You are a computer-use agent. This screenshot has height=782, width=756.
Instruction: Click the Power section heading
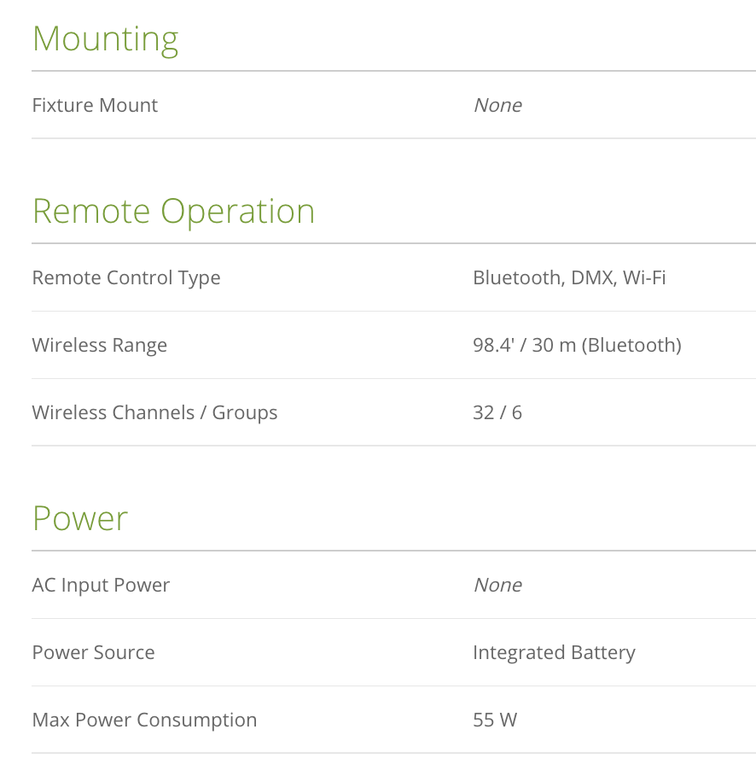click(x=80, y=518)
